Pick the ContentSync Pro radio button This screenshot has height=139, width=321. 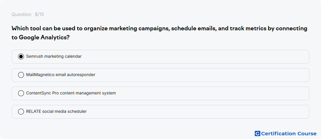pyautogui.click(x=21, y=94)
